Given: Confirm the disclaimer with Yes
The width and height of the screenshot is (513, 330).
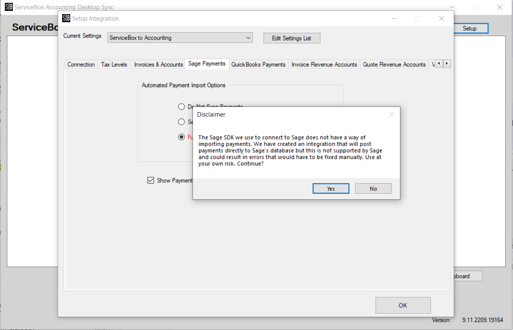Looking at the screenshot, I should pos(331,188).
